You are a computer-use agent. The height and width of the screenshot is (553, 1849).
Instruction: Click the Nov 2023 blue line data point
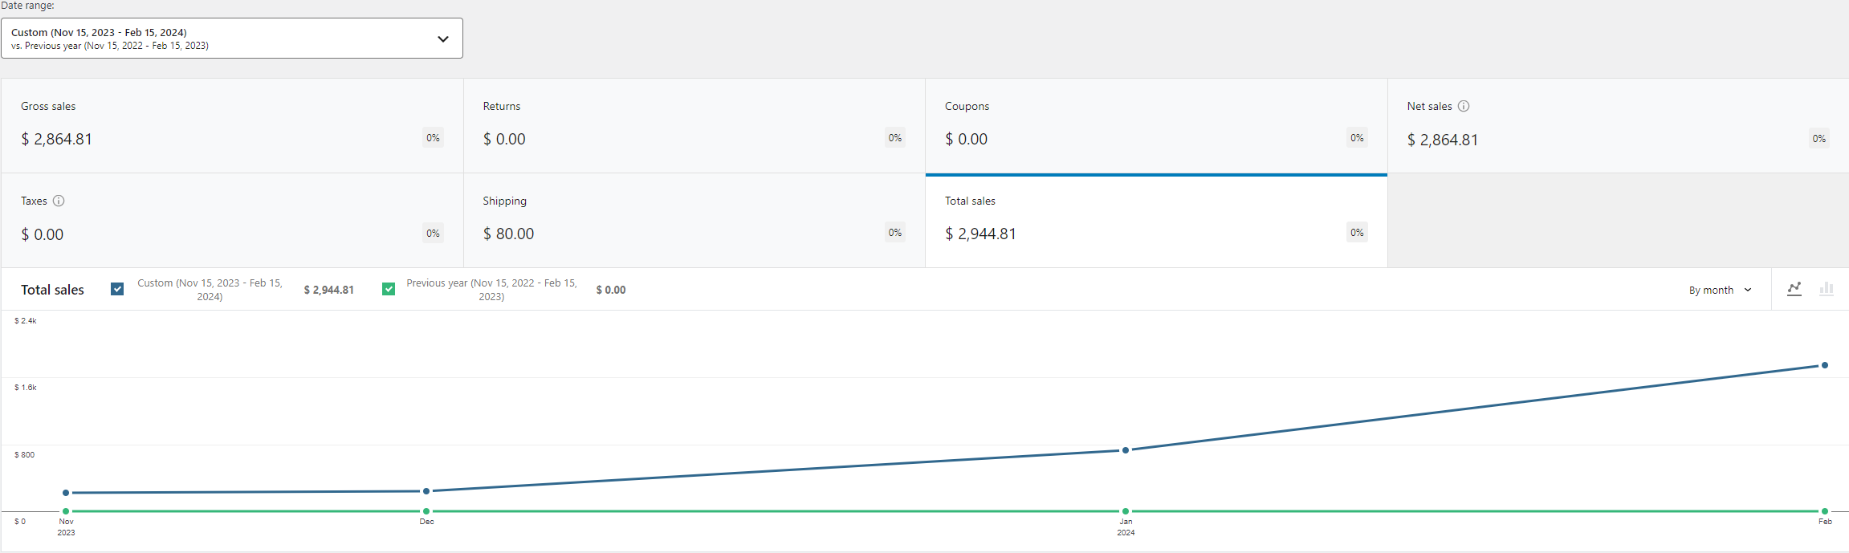click(66, 493)
